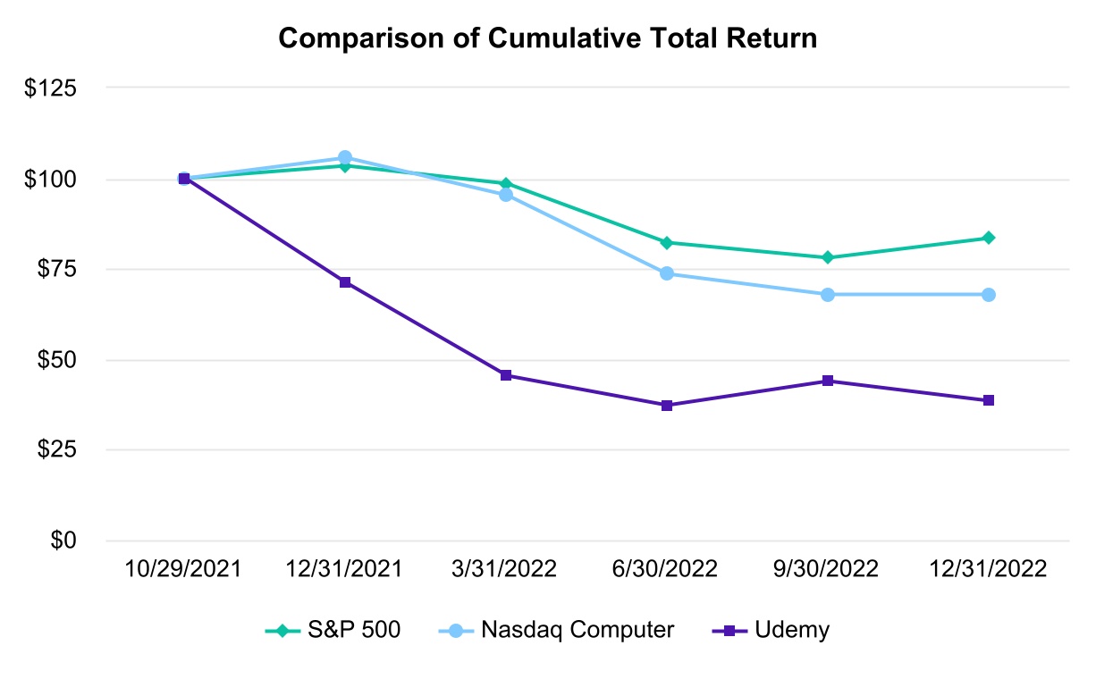This screenshot has width=1096, height=679.
Task: Click Udemy's lowest data point at 6/30/2022
Action: coord(667,406)
